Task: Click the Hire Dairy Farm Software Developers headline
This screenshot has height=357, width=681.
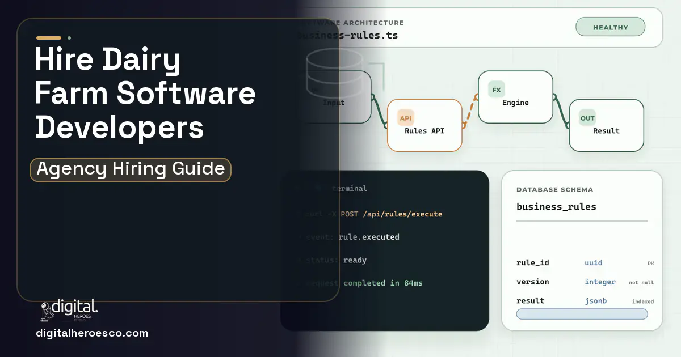Action: point(145,94)
